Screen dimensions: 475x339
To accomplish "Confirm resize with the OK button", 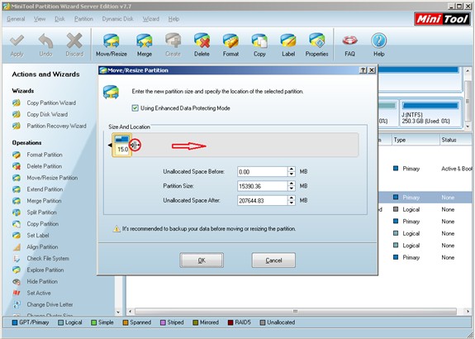I will point(202,260).
